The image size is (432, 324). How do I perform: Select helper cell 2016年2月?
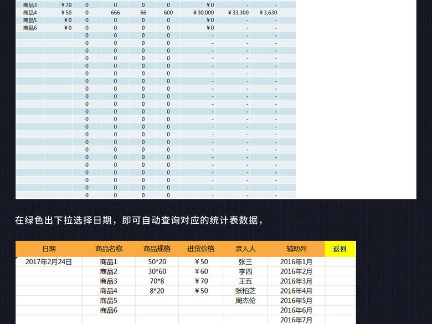pos(296,271)
